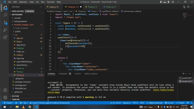The height and width of the screenshot is (109, 194).
Task: Click Ln 12, Col 24 cursor position
Action: pos(115,103)
